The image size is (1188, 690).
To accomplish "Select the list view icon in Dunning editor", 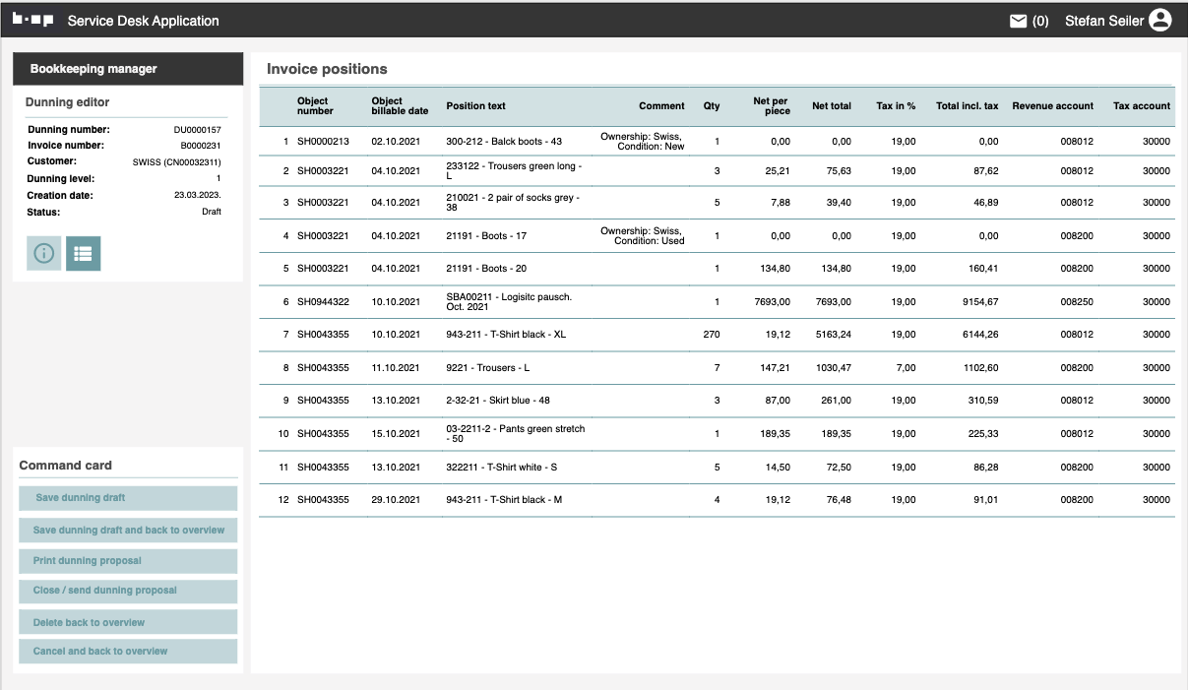I will [83, 253].
